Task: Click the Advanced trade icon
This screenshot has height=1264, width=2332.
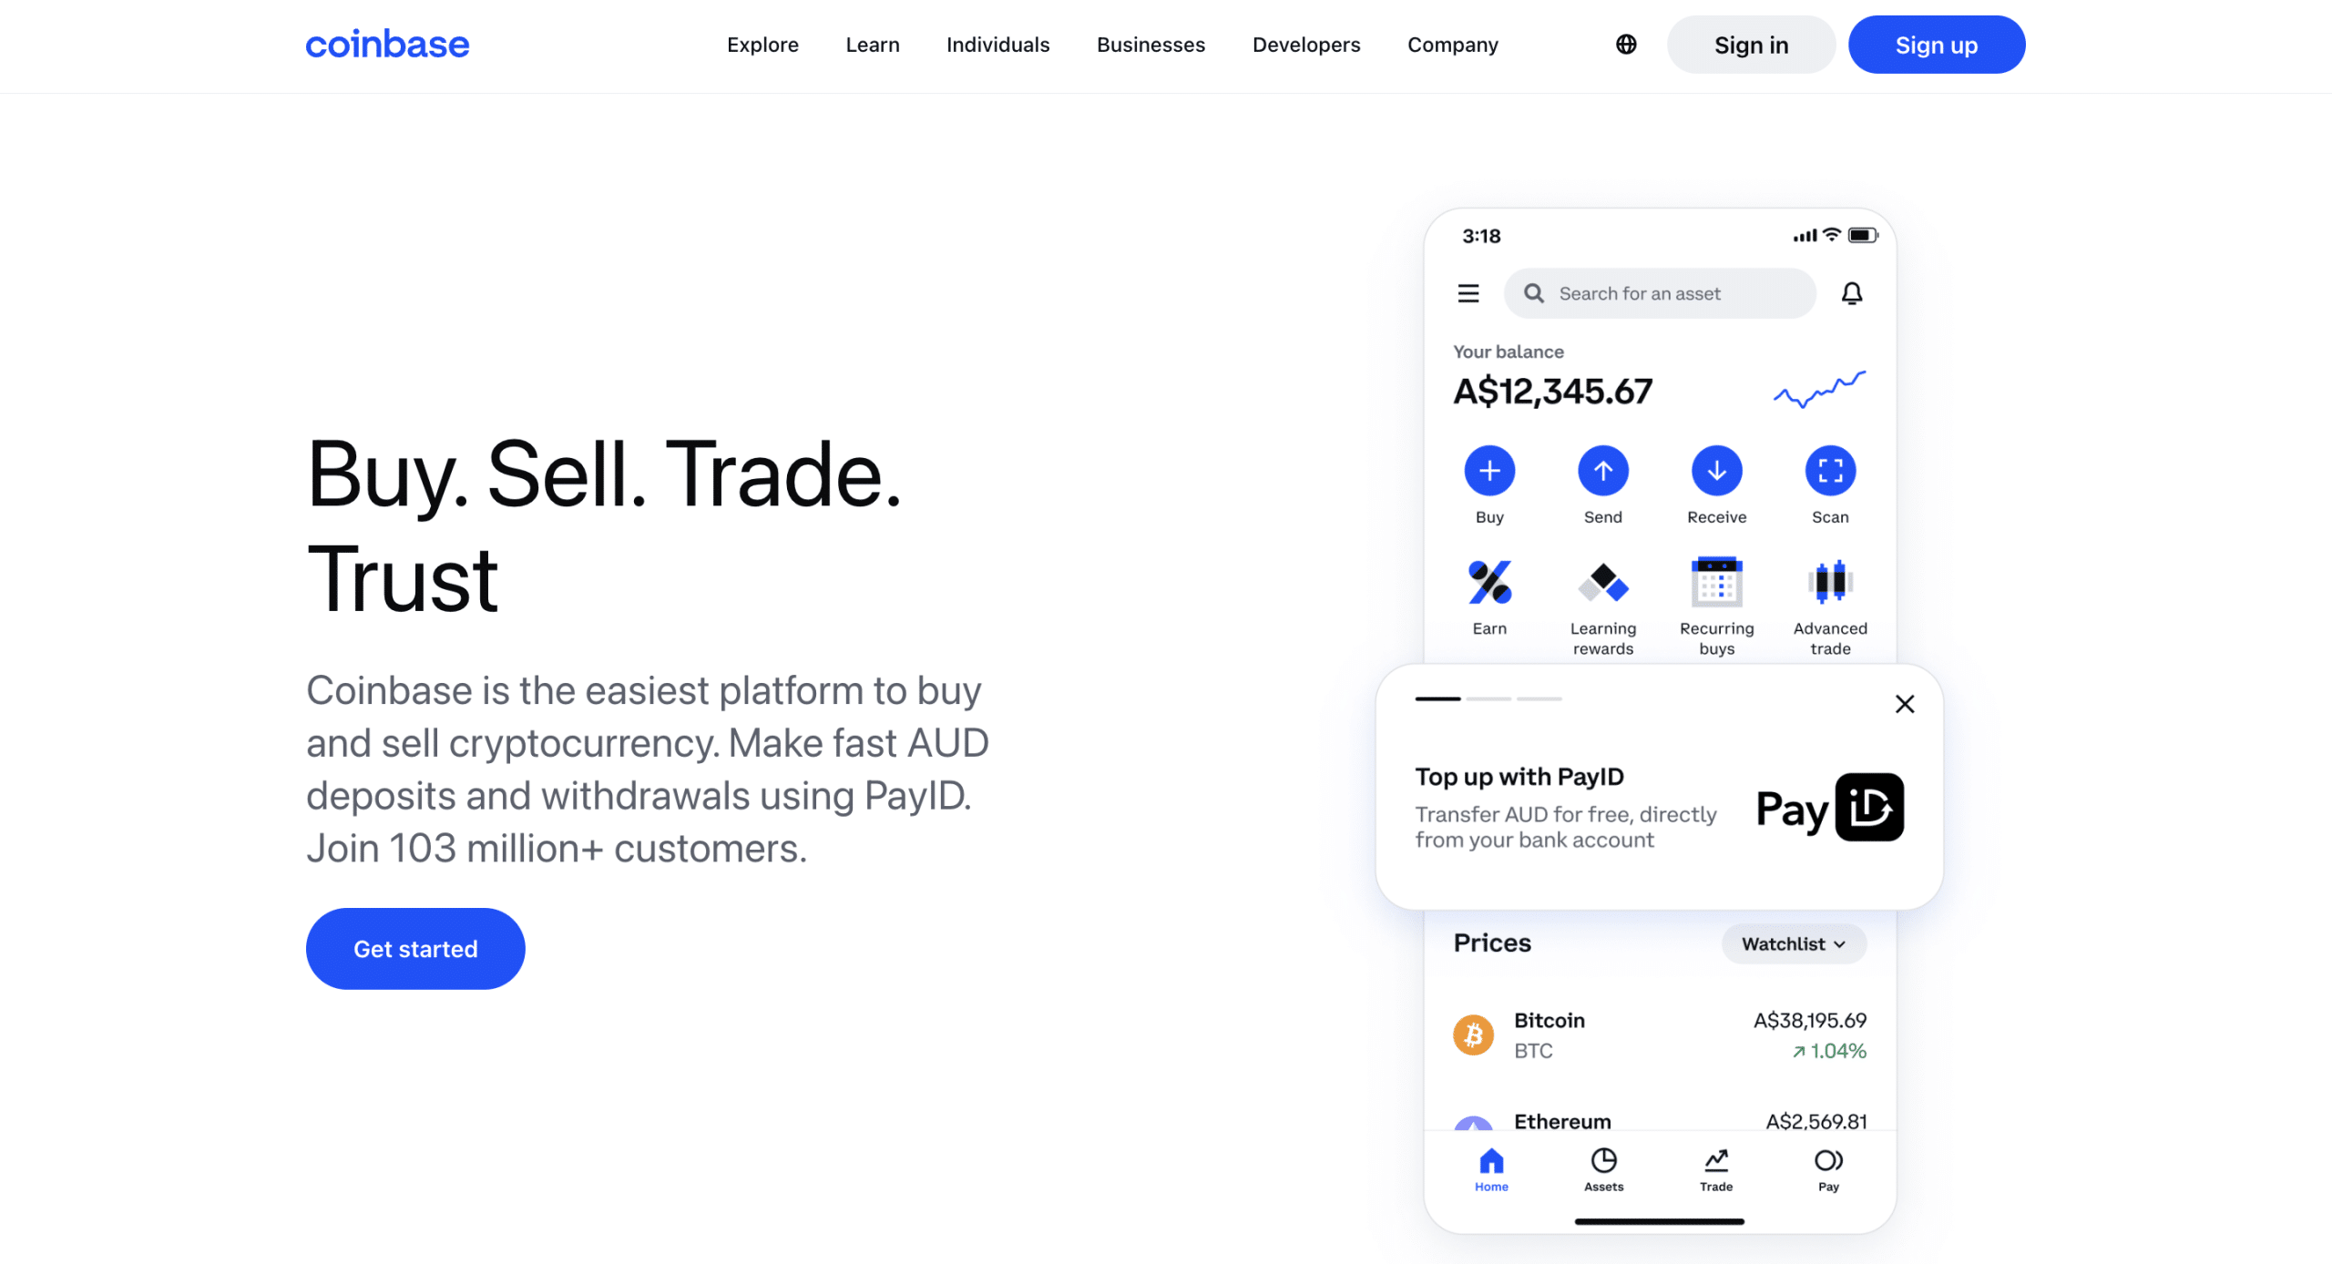Action: click(1829, 582)
